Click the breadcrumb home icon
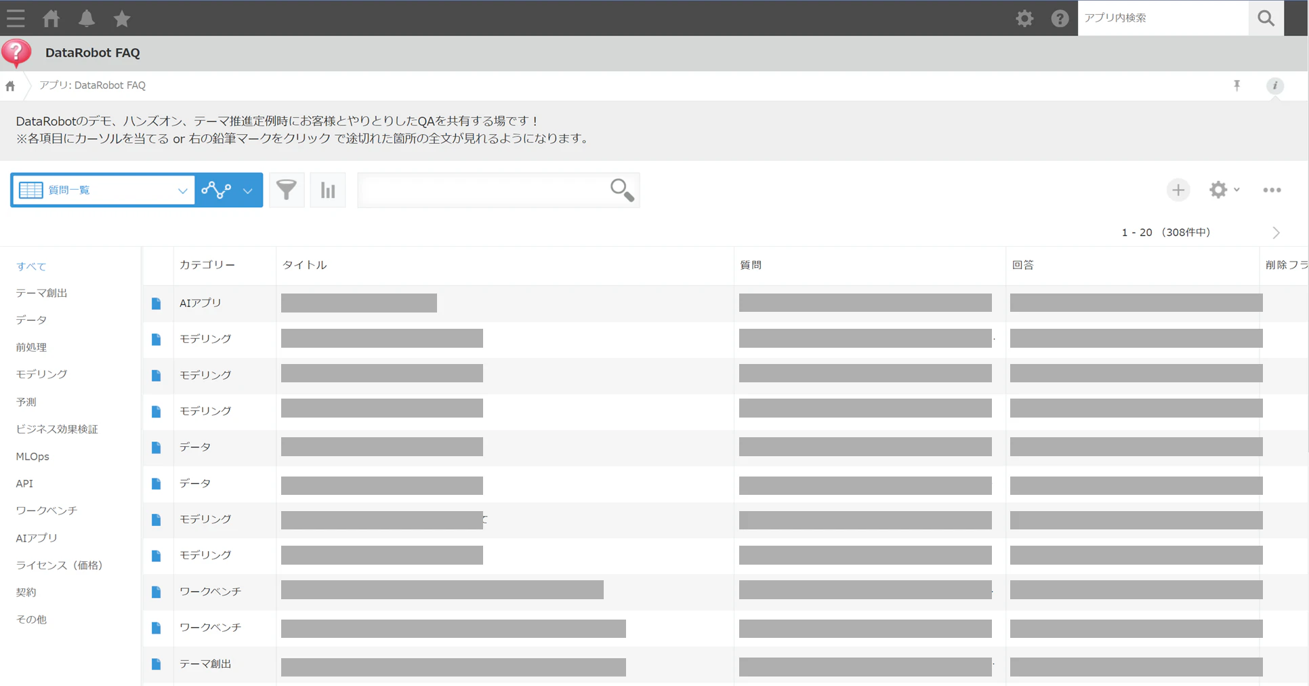Image resolution: width=1309 pixels, height=686 pixels. 10,86
